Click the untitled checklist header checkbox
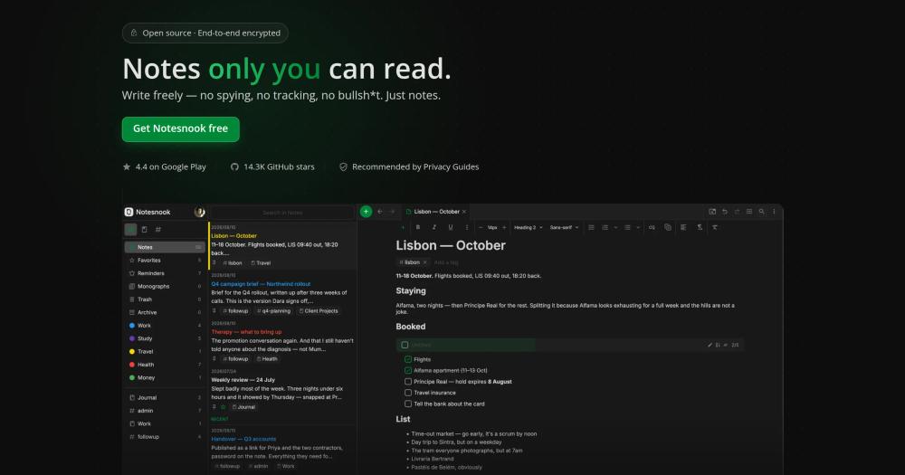905x475 pixels. coord(405,345)
